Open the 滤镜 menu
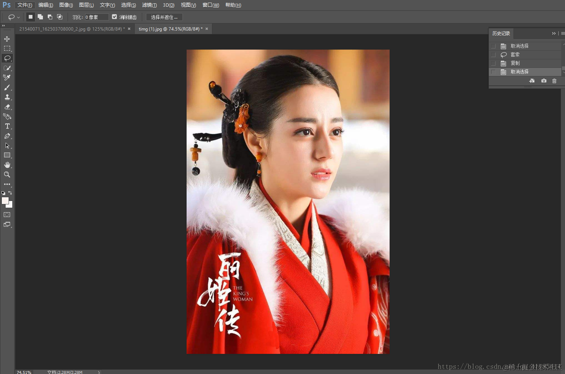 pyautogui.click(x=149, y=5)
